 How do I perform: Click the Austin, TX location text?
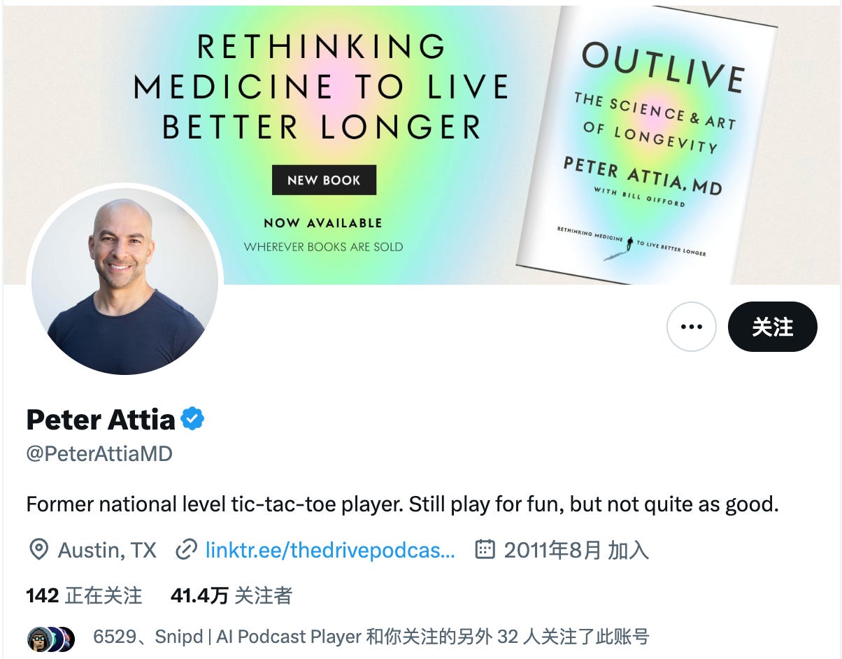108,551
